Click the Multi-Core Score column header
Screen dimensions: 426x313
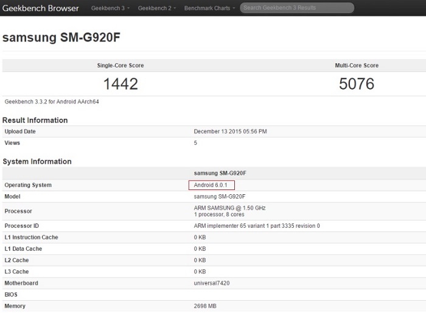pyautogui.click(x=356, y=65)
